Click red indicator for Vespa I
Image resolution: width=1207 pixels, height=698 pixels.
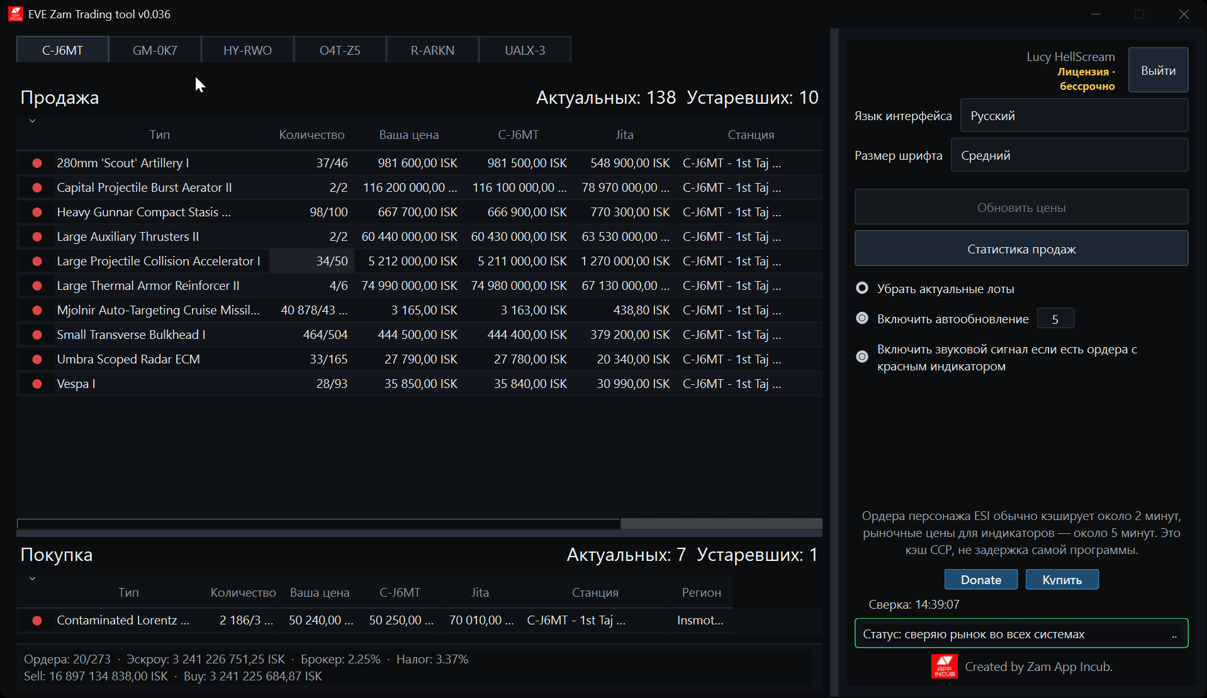(37, 384)
